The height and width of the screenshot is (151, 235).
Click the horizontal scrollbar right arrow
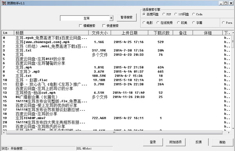coord(229,133)
